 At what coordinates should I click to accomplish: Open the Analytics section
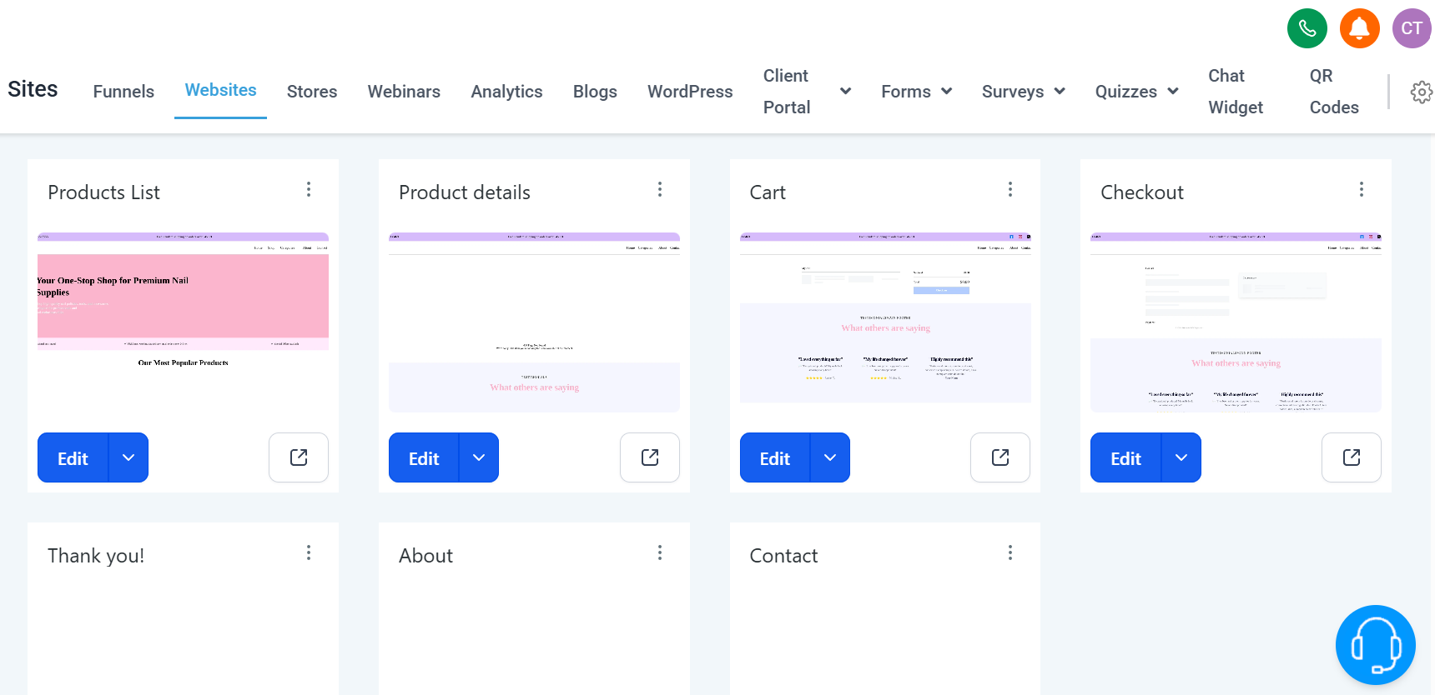click(x=506, y=92)
